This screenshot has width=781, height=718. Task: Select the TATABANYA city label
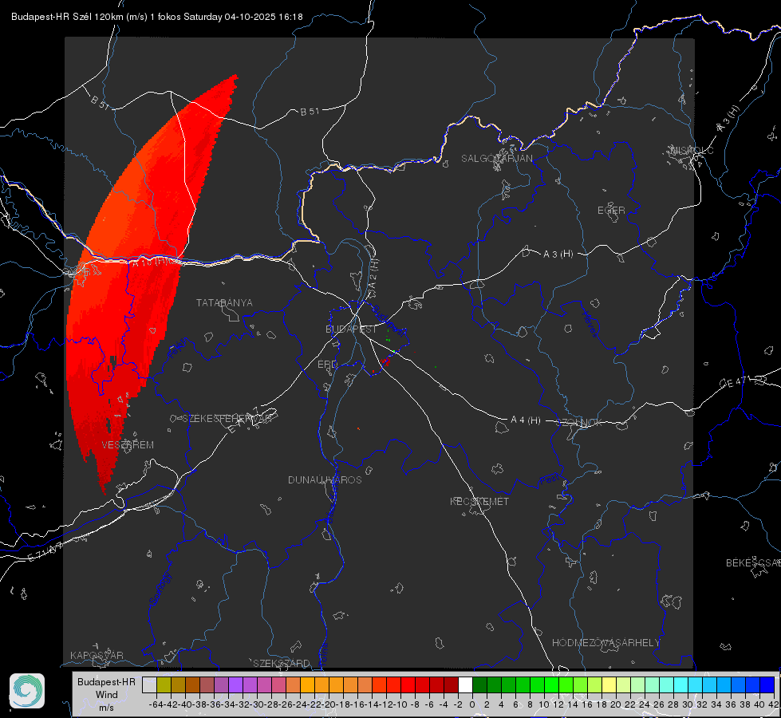point(224,303)
